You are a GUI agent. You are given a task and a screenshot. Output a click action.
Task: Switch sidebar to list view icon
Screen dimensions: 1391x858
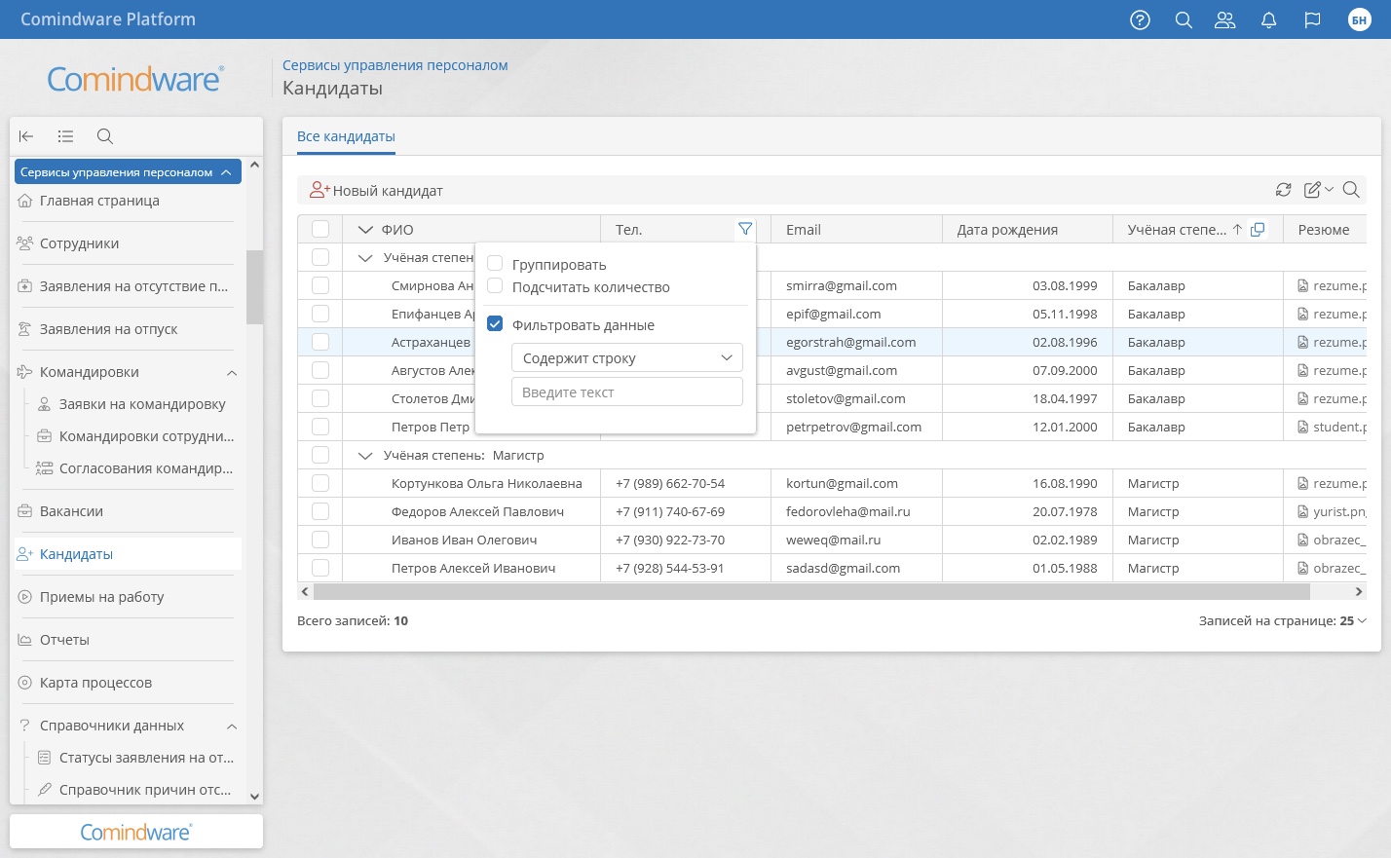65,136
